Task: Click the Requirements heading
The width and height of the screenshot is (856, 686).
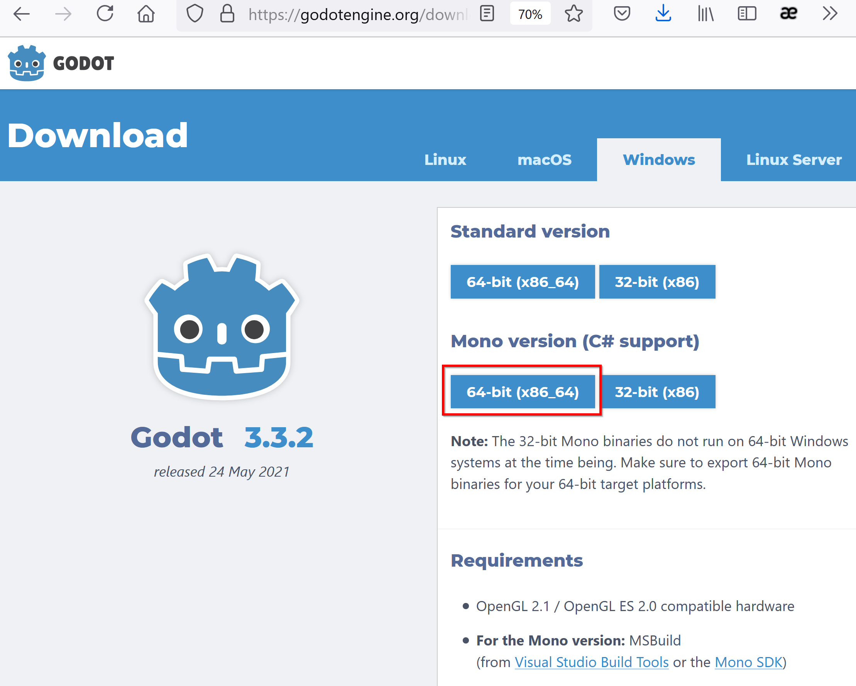Action: [x=516, y=561]
